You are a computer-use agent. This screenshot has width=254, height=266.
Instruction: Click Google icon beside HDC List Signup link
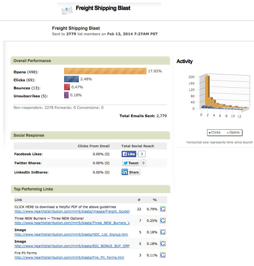(x=162, y=232)
